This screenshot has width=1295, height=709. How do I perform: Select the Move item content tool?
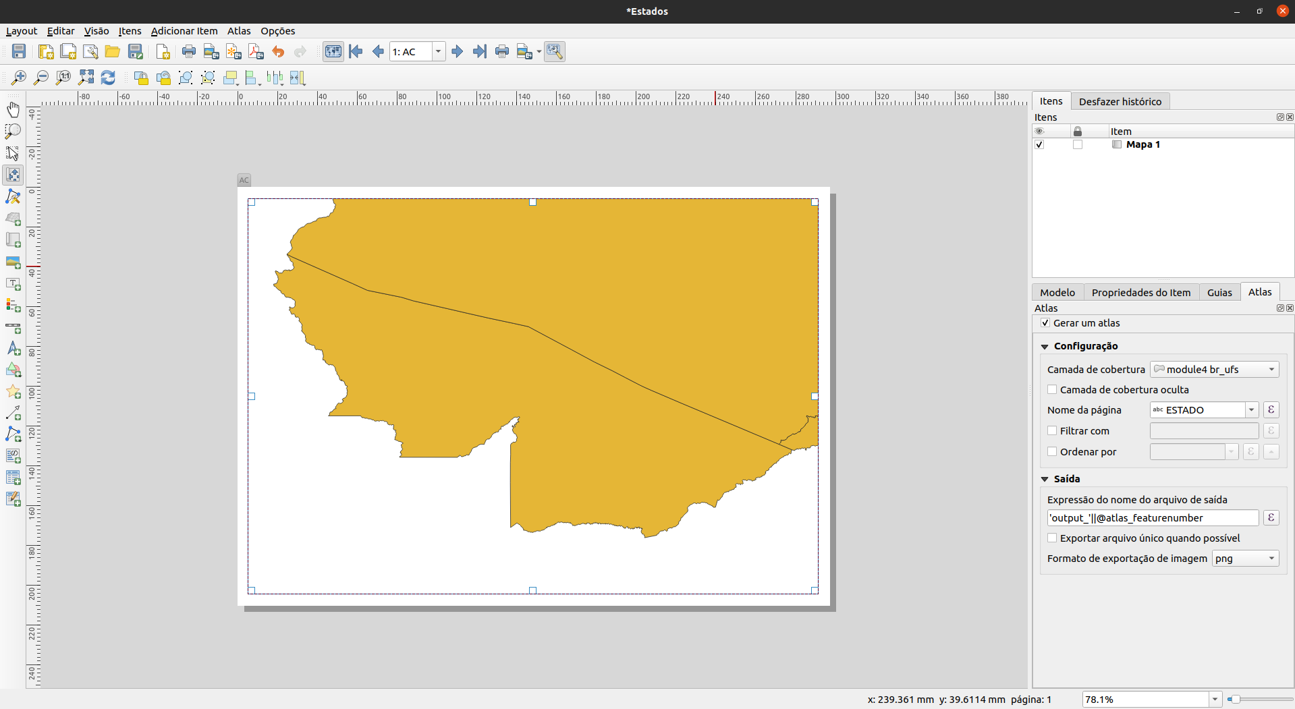[x=13, y=175]
